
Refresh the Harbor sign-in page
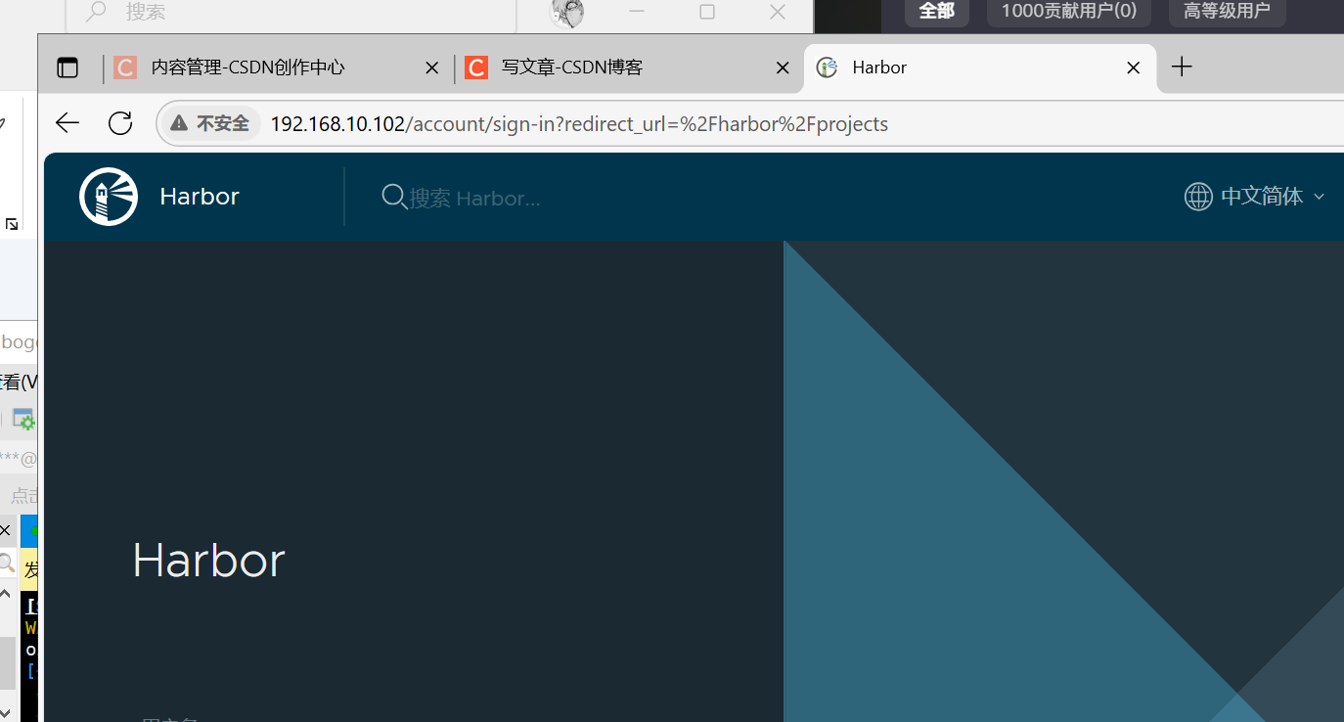click(x=120, y=123)
